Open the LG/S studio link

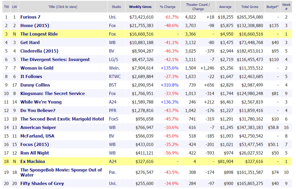tap(113, 59)
